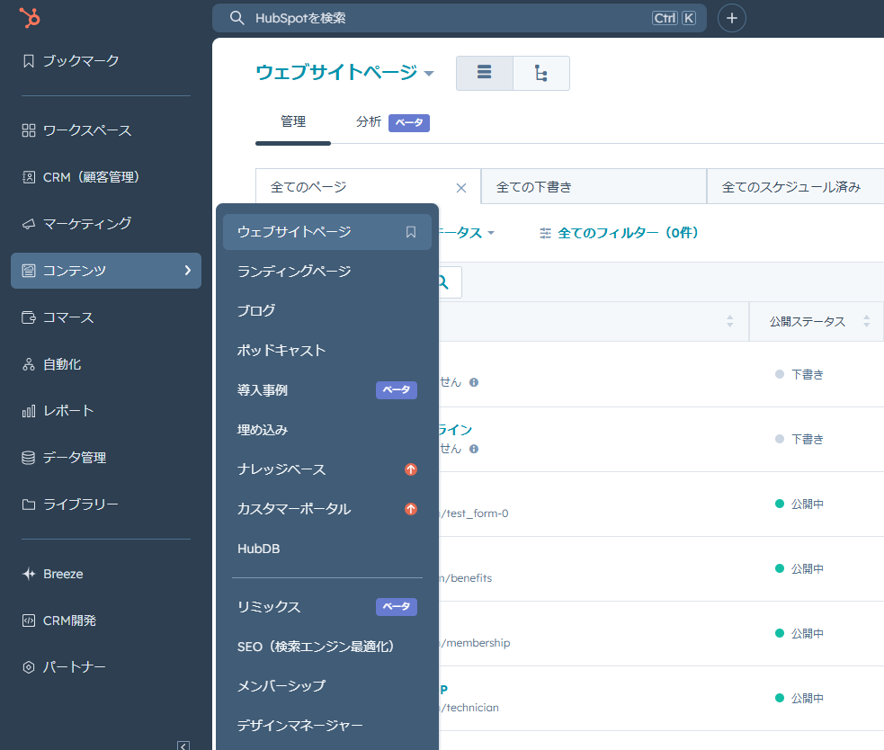Image resolution: width=884 pixels, height=750 pixels.
Task: Focus the HubSpotを検索 search field
Action: [459, 18]
